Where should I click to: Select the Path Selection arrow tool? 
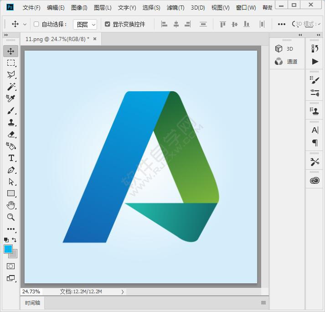coord(11,182)
